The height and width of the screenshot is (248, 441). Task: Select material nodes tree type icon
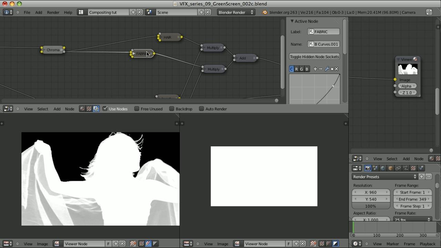point(82,109)
